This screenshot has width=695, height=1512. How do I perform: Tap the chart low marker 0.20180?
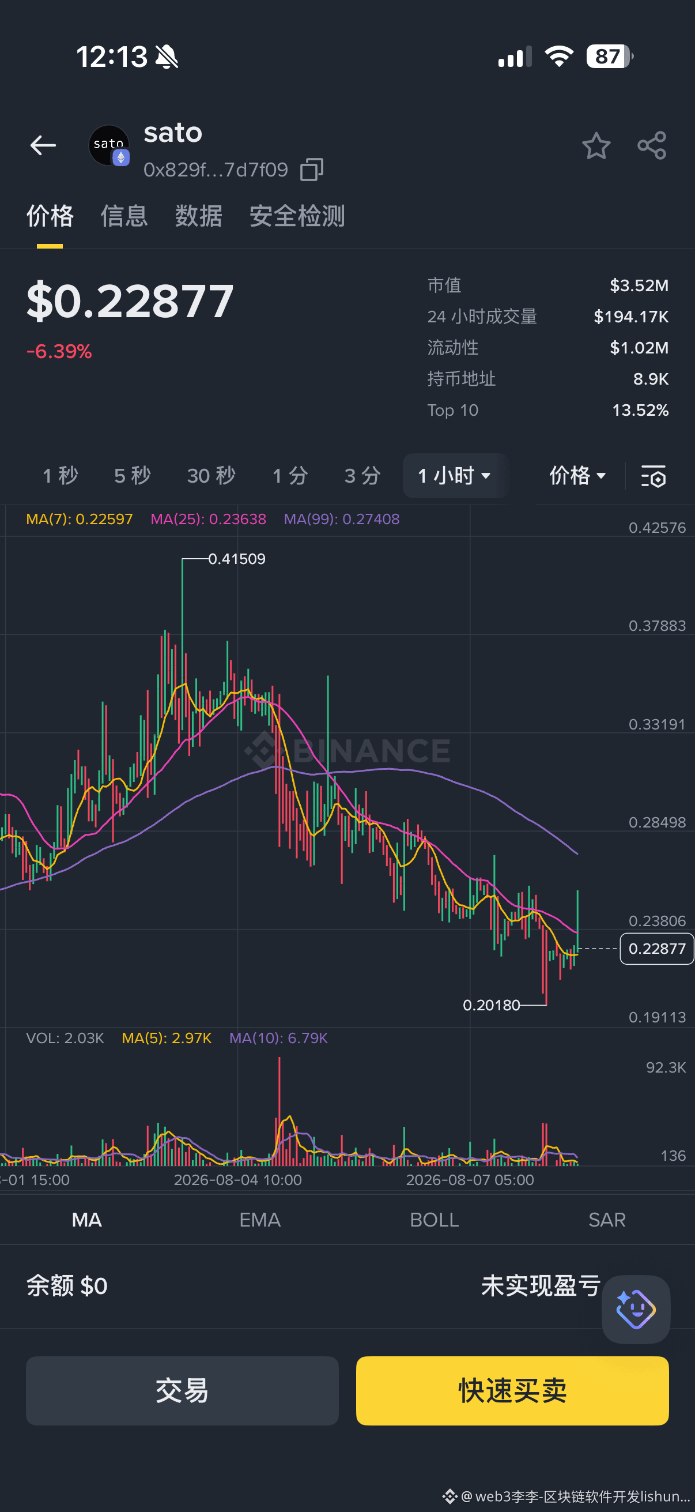492,1005
